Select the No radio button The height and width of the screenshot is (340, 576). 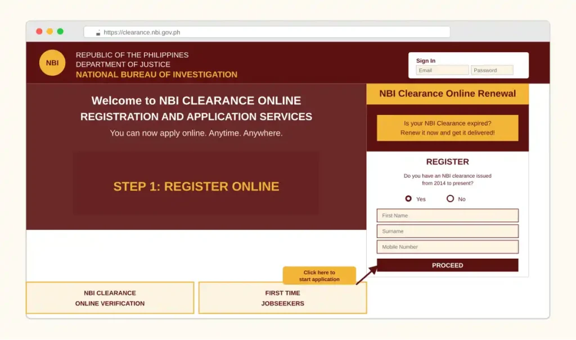tap(450, 199)
